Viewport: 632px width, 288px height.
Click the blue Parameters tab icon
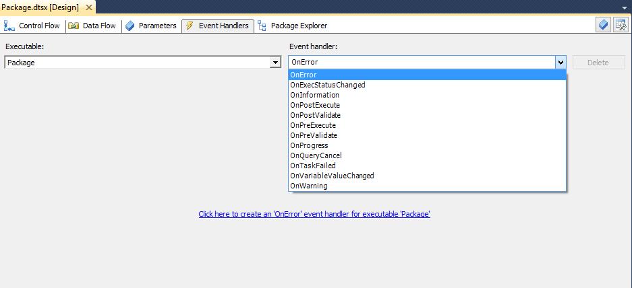tap(130, 26)
